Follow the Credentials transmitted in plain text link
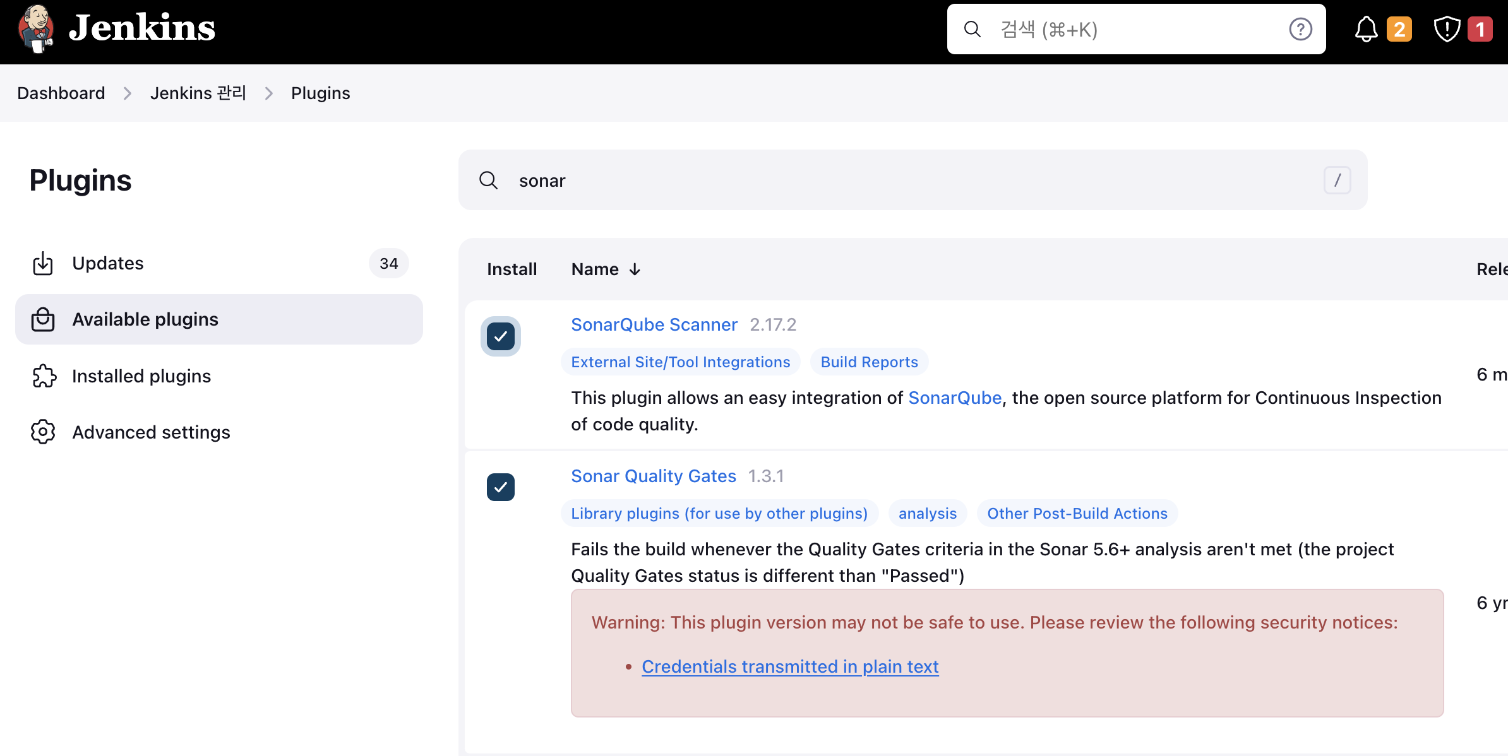This screenshot has height=756, width=1508. [789, 666]
